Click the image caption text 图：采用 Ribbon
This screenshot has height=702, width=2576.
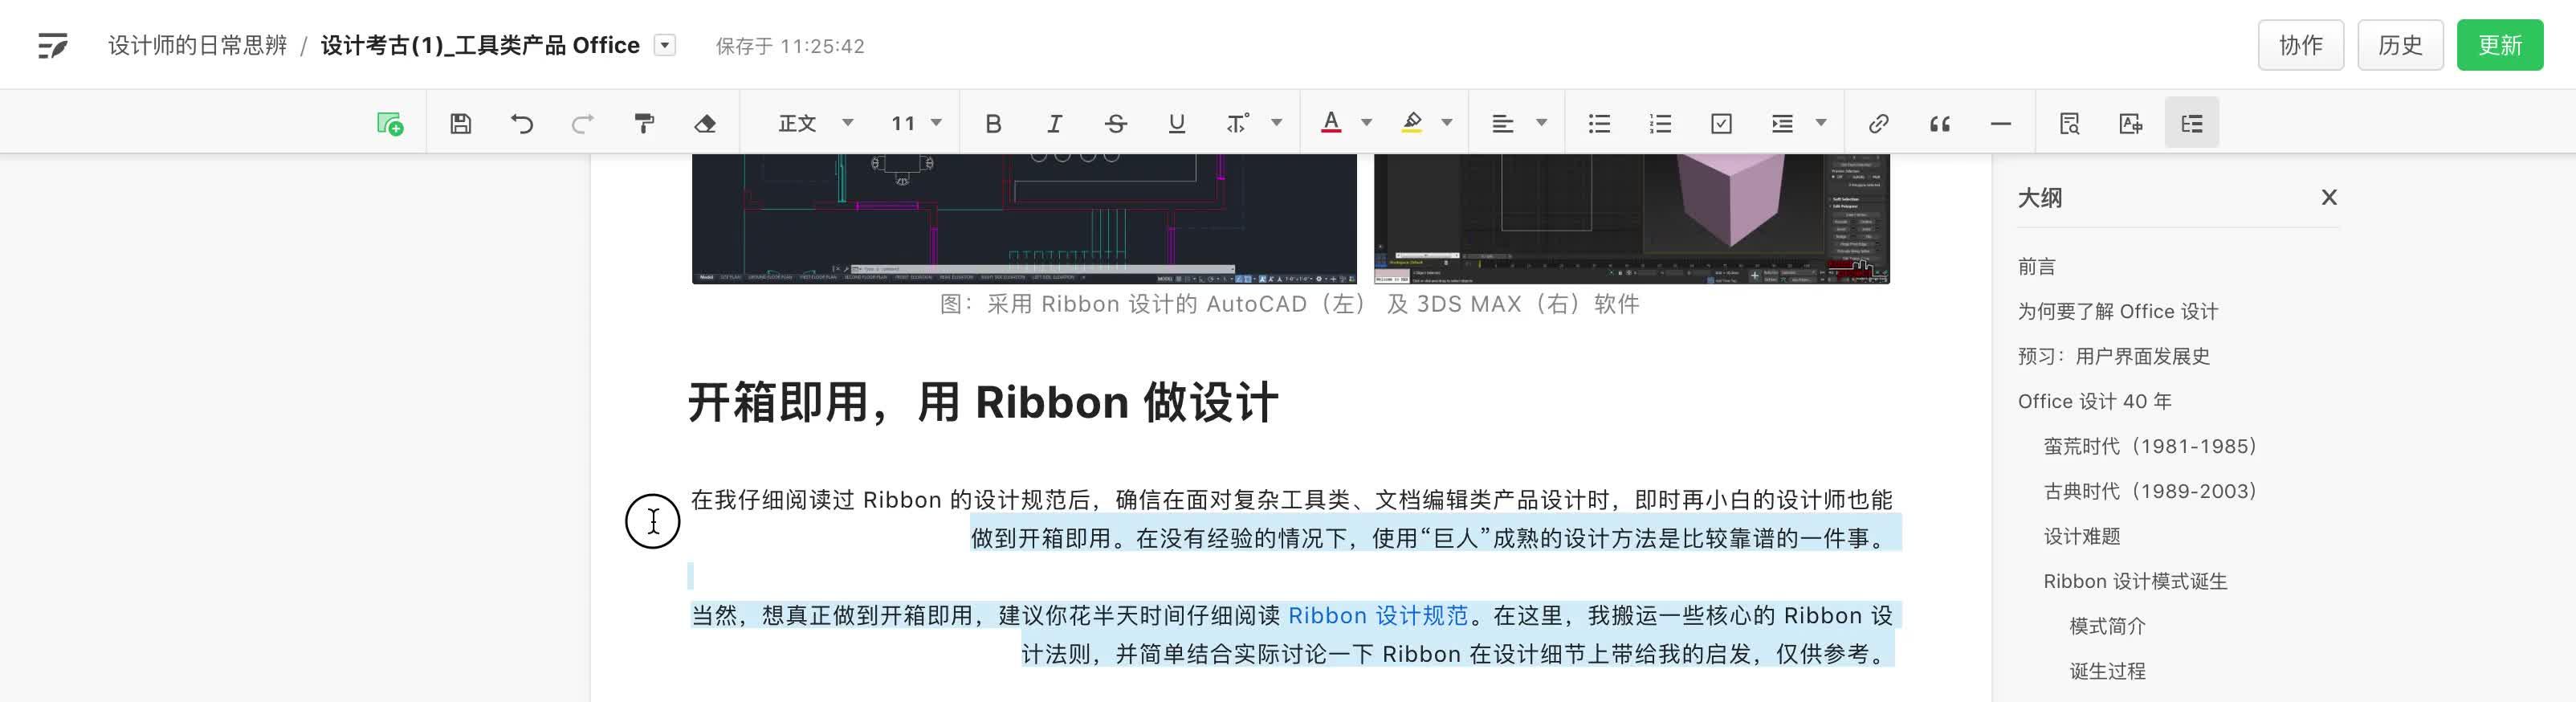pos(1289,304)
